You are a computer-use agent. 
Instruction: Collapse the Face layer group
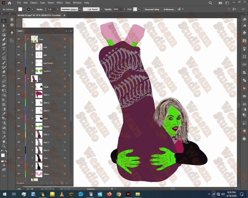click(28, 39)
